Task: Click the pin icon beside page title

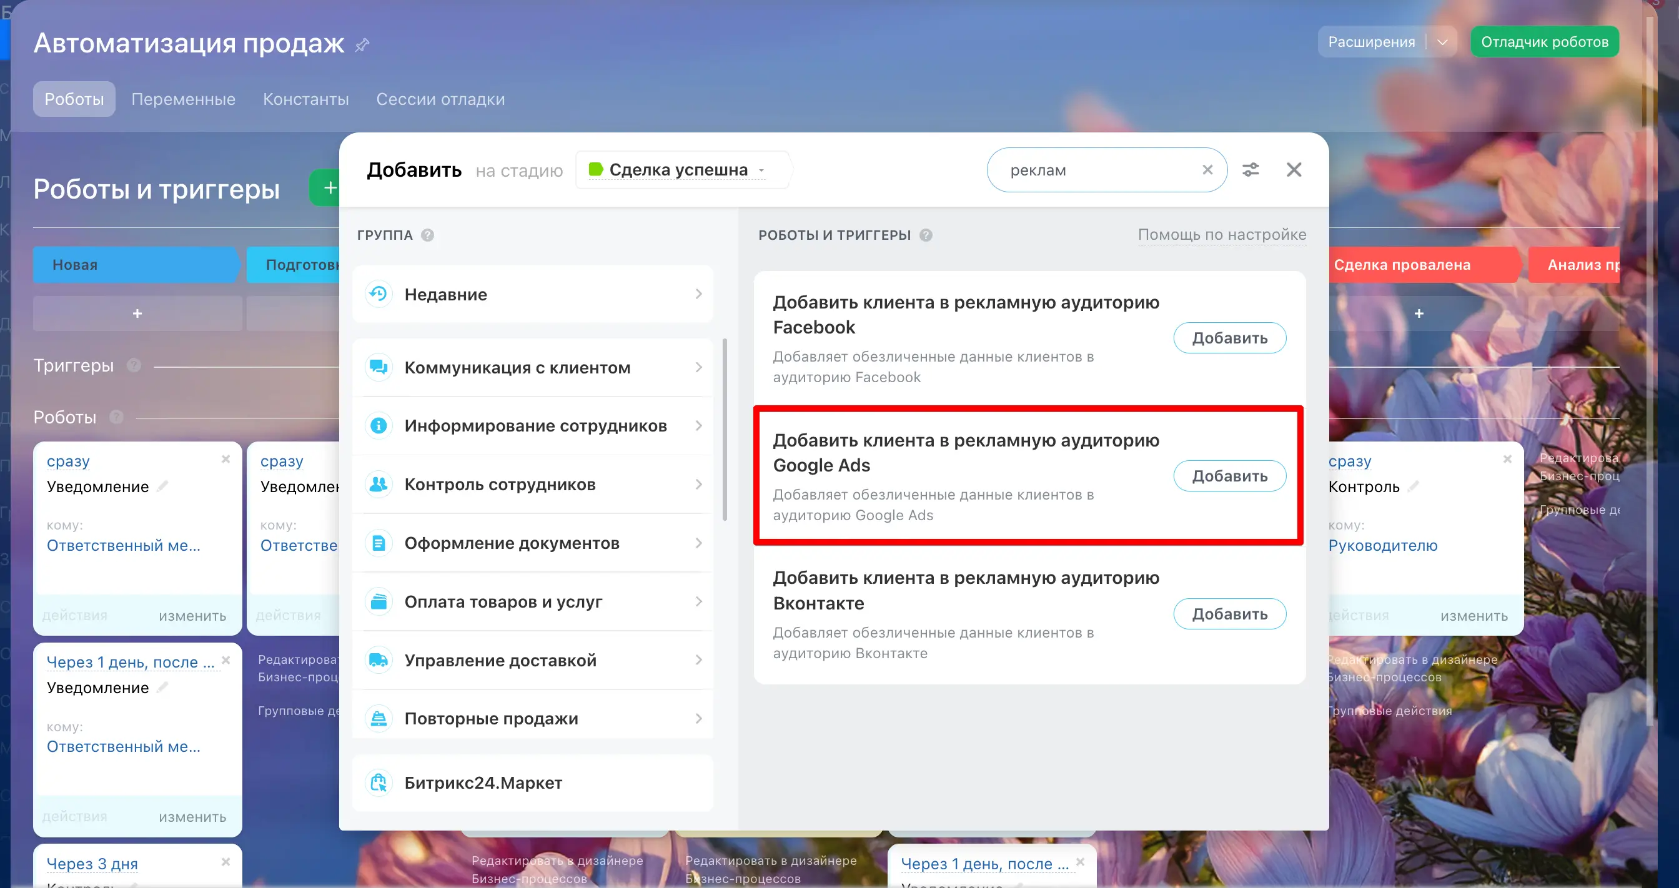Action: coord(362,45)
